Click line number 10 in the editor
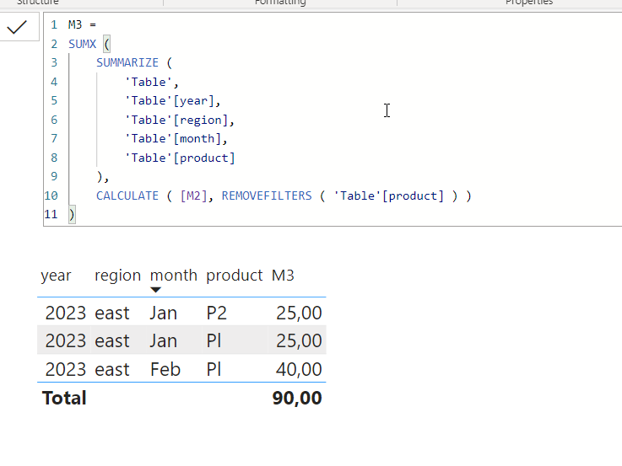Screen dimensions: 622x466 click(x=51, y=196)
